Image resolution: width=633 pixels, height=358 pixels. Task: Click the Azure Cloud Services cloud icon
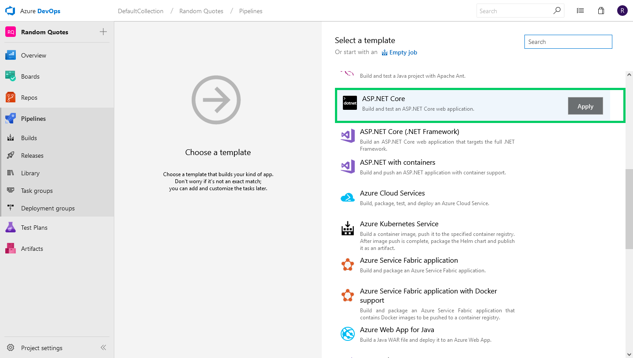tap(348, 198)
